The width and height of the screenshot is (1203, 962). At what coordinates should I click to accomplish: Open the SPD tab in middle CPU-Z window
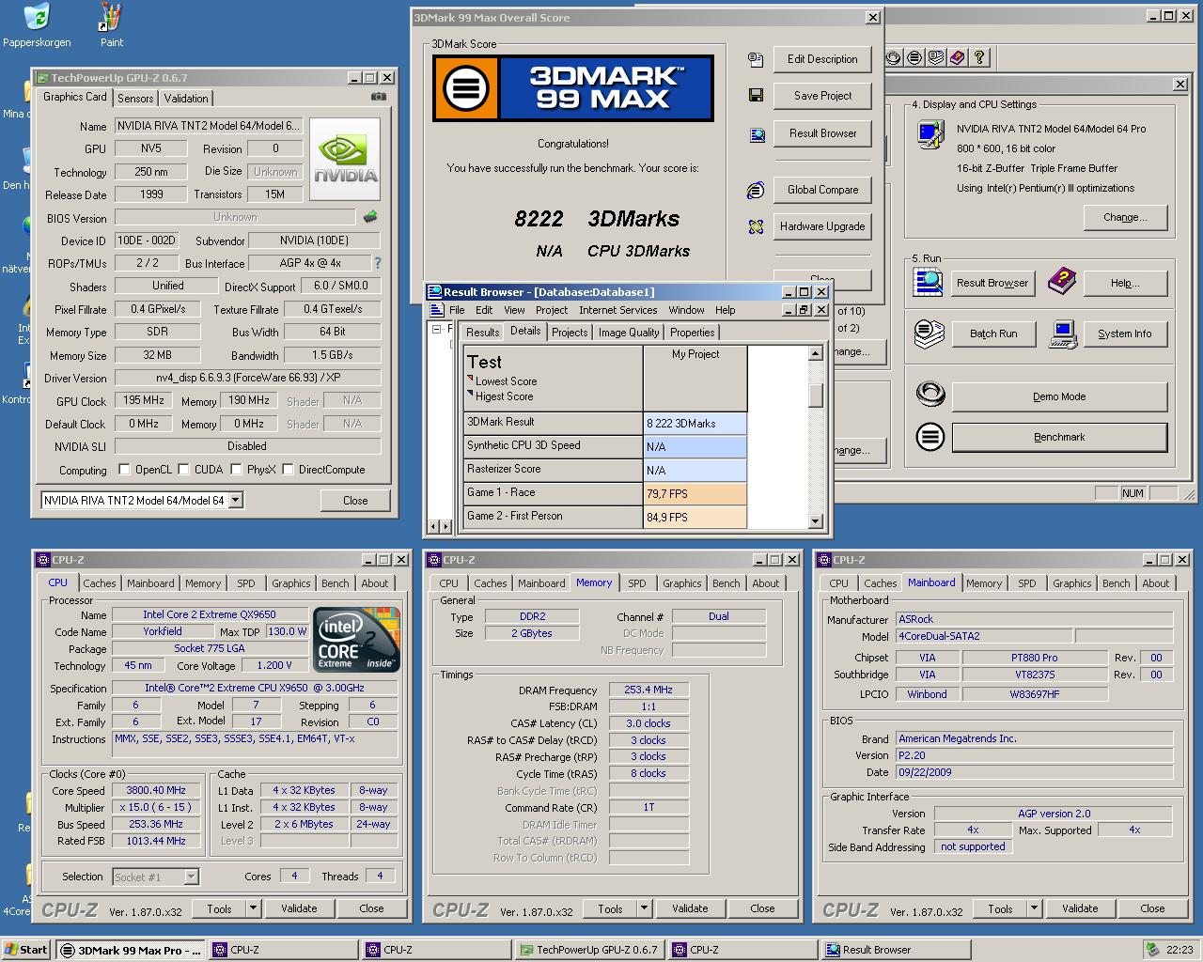637,583
